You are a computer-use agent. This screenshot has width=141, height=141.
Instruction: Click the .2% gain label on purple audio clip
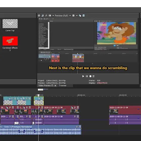(x=16, y=123)
